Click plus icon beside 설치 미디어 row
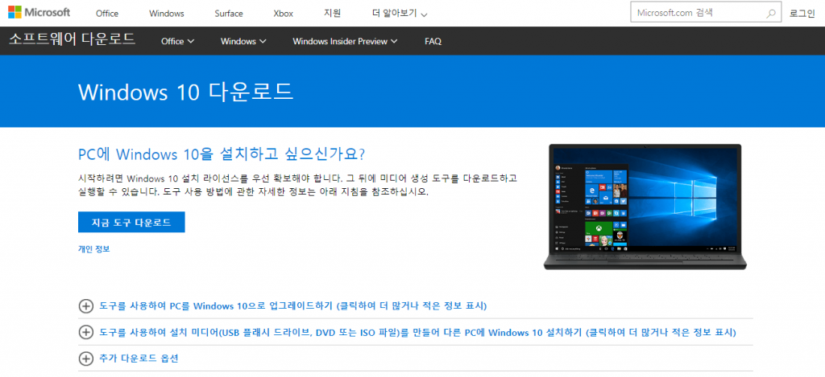825x377 pixels. pyautogui.click(x=85, y=332)
